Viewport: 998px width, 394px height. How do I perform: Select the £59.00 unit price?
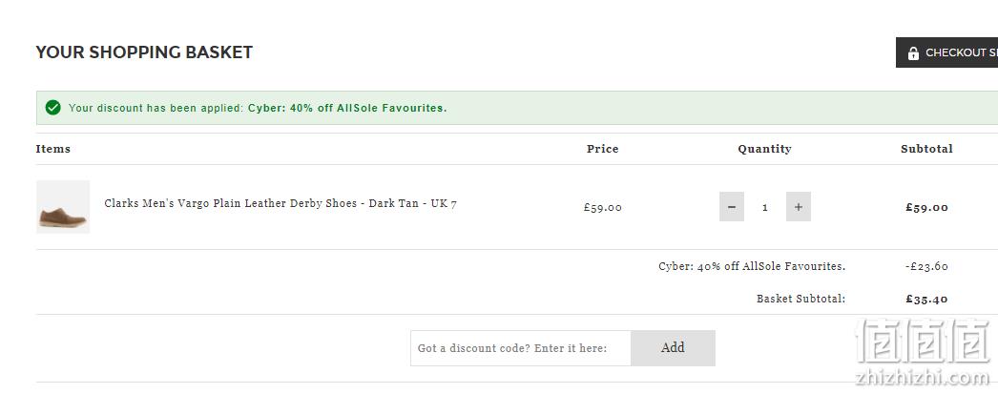pyautogui.click(x=603, y=208)
